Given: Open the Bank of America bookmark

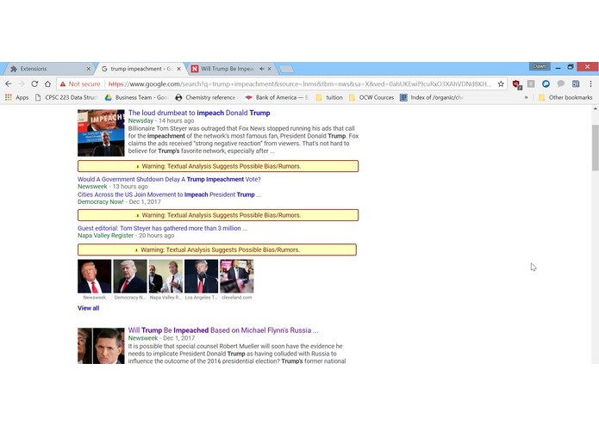Looking at the screenshot, I should [x=277, y=97].
